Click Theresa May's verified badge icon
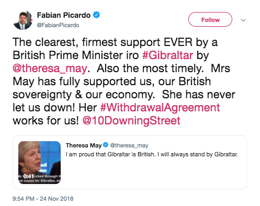The width and height of the screenshot is (260, 206). coord(106,145)
